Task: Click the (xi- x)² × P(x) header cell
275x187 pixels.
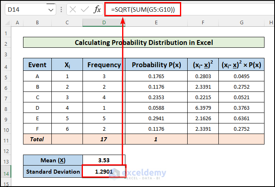Action: (241, 65)
